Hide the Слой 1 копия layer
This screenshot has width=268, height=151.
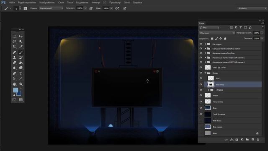click(201, 114)
